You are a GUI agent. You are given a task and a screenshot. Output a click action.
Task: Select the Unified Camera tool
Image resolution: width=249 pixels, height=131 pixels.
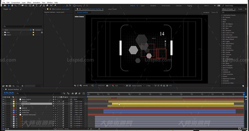point(23,6)
